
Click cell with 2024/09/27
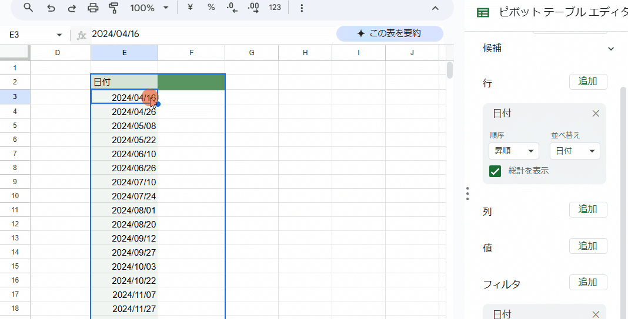tap(125, 252)
